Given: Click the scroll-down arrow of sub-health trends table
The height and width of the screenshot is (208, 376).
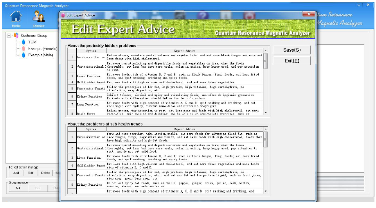Looking at the screenshot, I should pyautogui.click(x=265, y=191).
